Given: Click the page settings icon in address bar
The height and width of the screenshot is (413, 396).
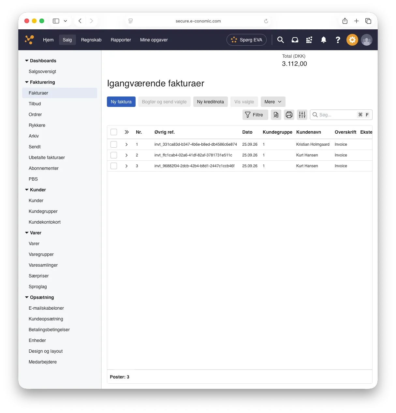Looking at the screenshot, I should (x=130, y=21).
